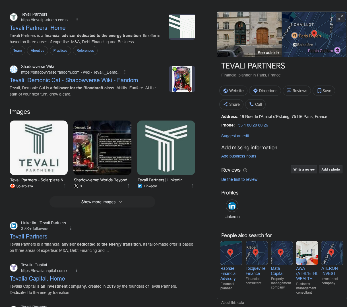Click Be the first to review
This screenshot has height=307, width=347.
point(239,179)
